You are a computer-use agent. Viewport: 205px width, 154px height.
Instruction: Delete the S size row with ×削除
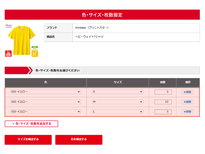point(187,92)
